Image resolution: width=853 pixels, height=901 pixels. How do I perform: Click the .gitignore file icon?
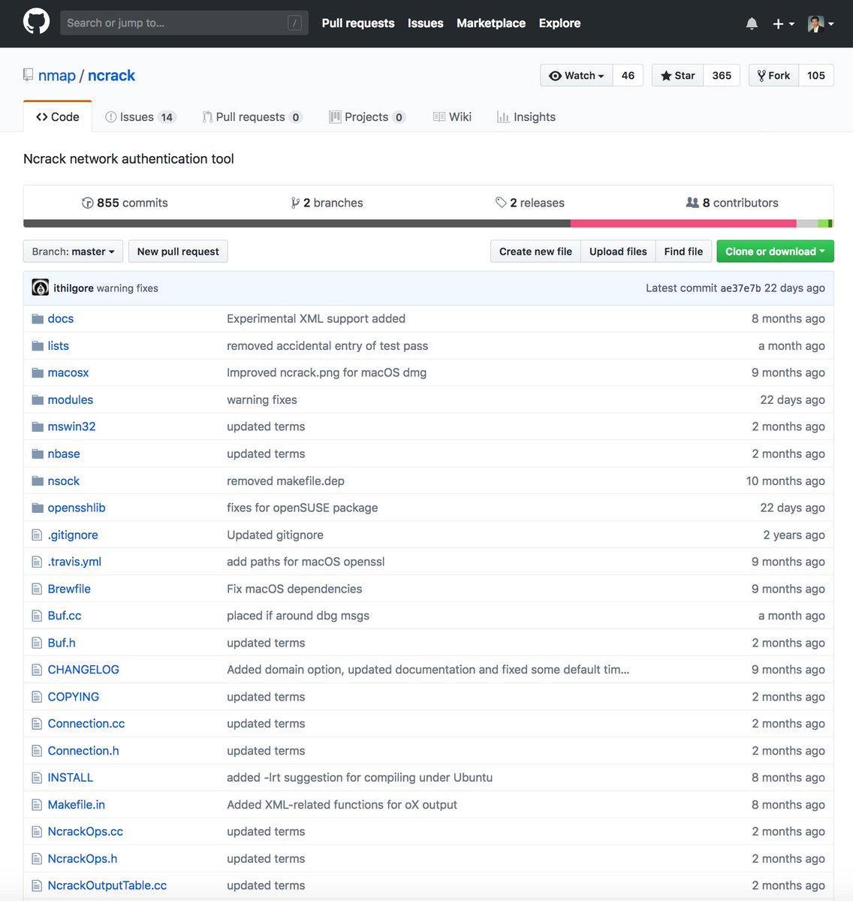(37, 535)
